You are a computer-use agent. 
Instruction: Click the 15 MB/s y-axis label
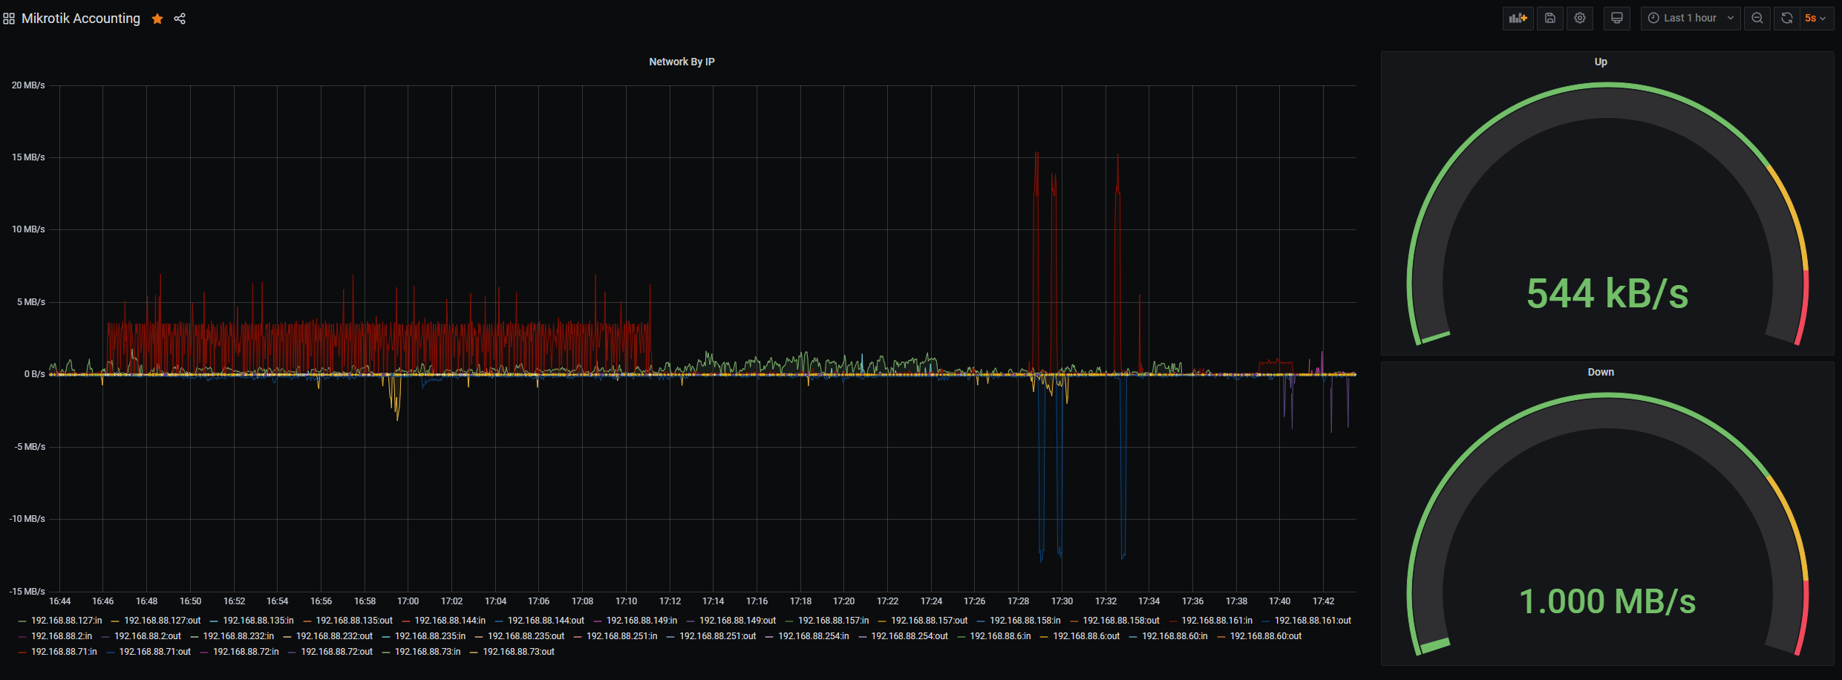28,157
